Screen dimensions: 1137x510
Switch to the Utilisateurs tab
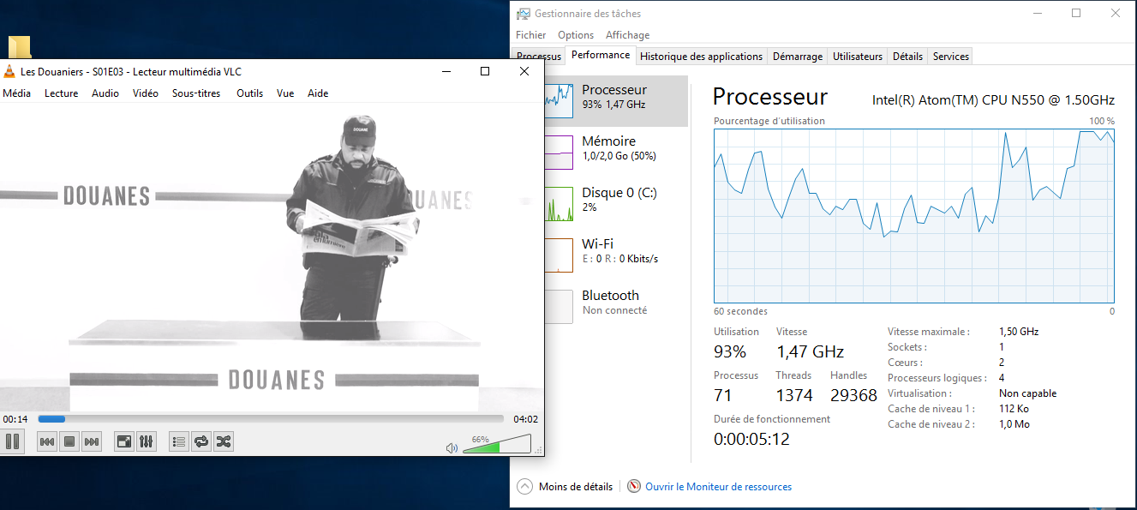857,57
